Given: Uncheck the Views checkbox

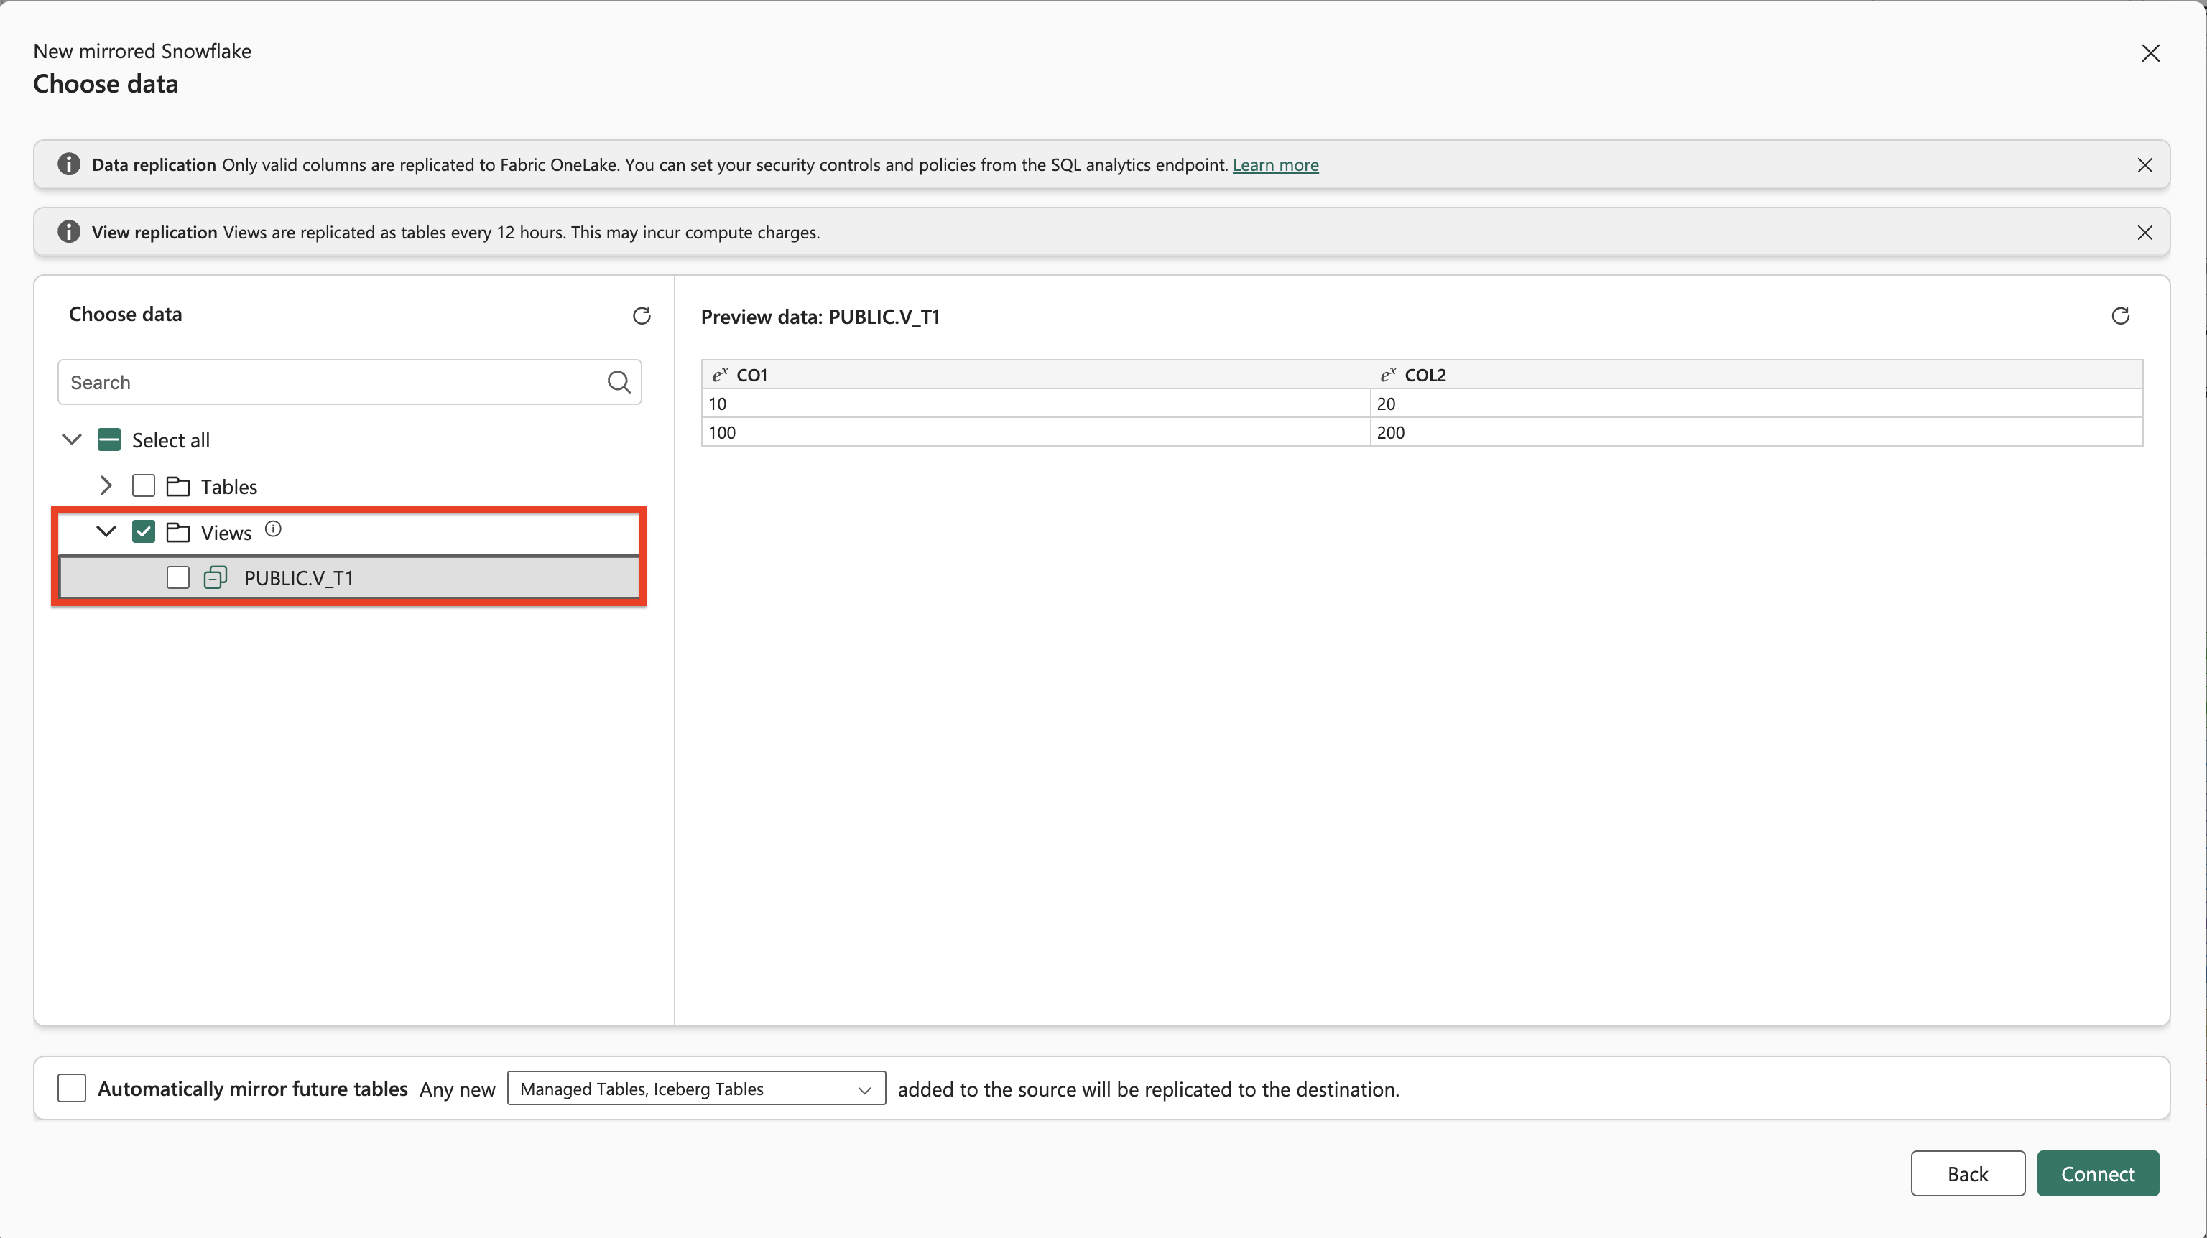Looking at the screenshot, I should 143,531.
